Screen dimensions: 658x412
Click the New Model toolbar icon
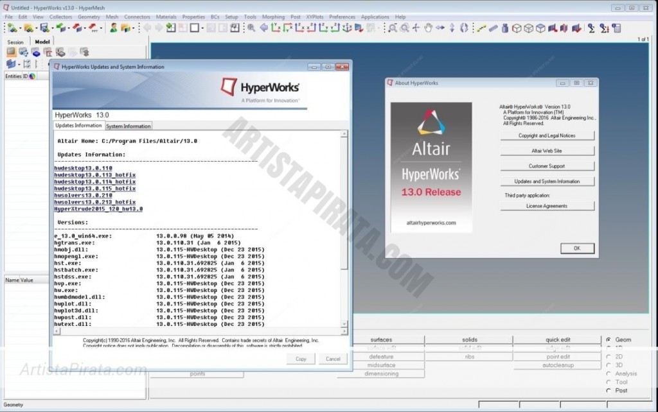coord(12,28)
